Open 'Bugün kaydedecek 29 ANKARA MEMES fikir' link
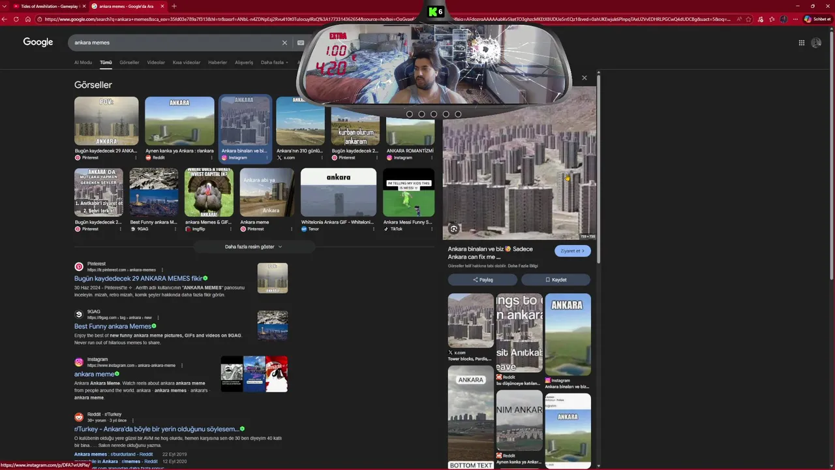Viewport: 835px width, 470px height. 138,279
